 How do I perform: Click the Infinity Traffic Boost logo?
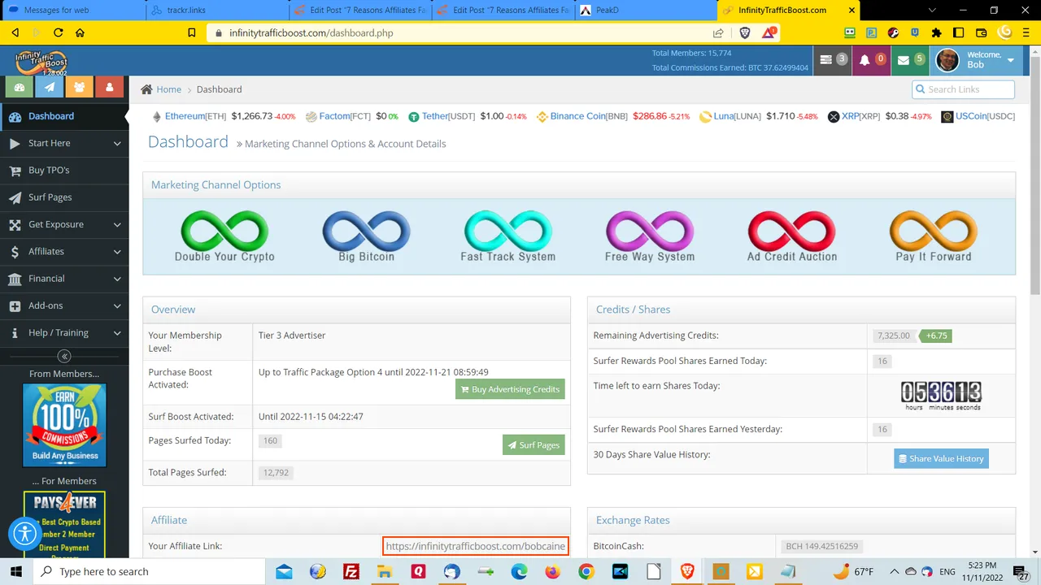point(41,62)
